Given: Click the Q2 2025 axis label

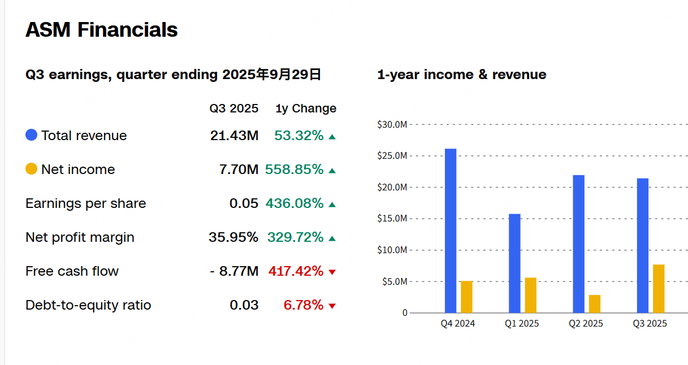Looking at the screenshot, I should [586, 324].
